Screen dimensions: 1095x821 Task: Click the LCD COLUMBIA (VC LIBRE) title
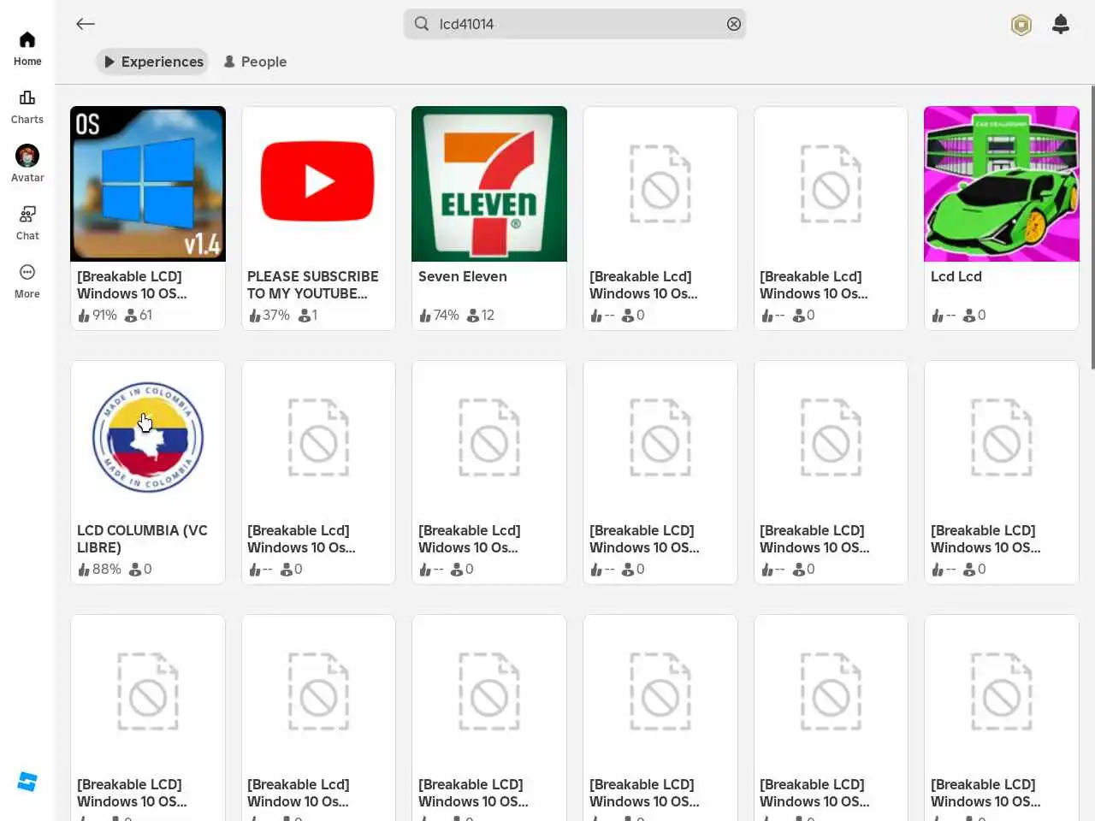(x=142, y=539)
